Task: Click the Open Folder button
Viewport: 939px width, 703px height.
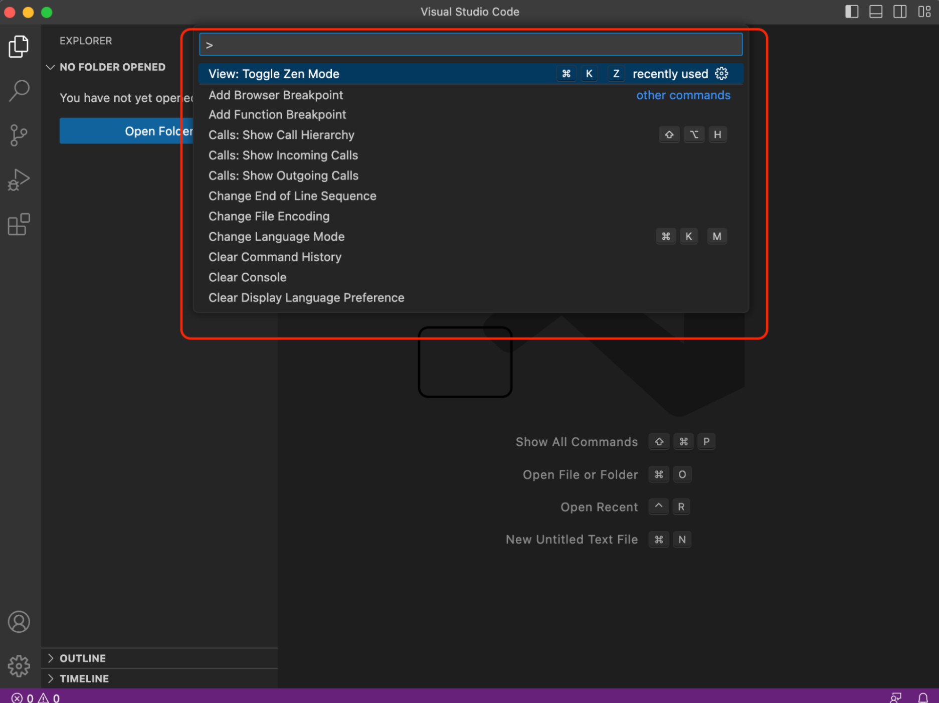Action: pyautogui.click(x=126, y=131)
